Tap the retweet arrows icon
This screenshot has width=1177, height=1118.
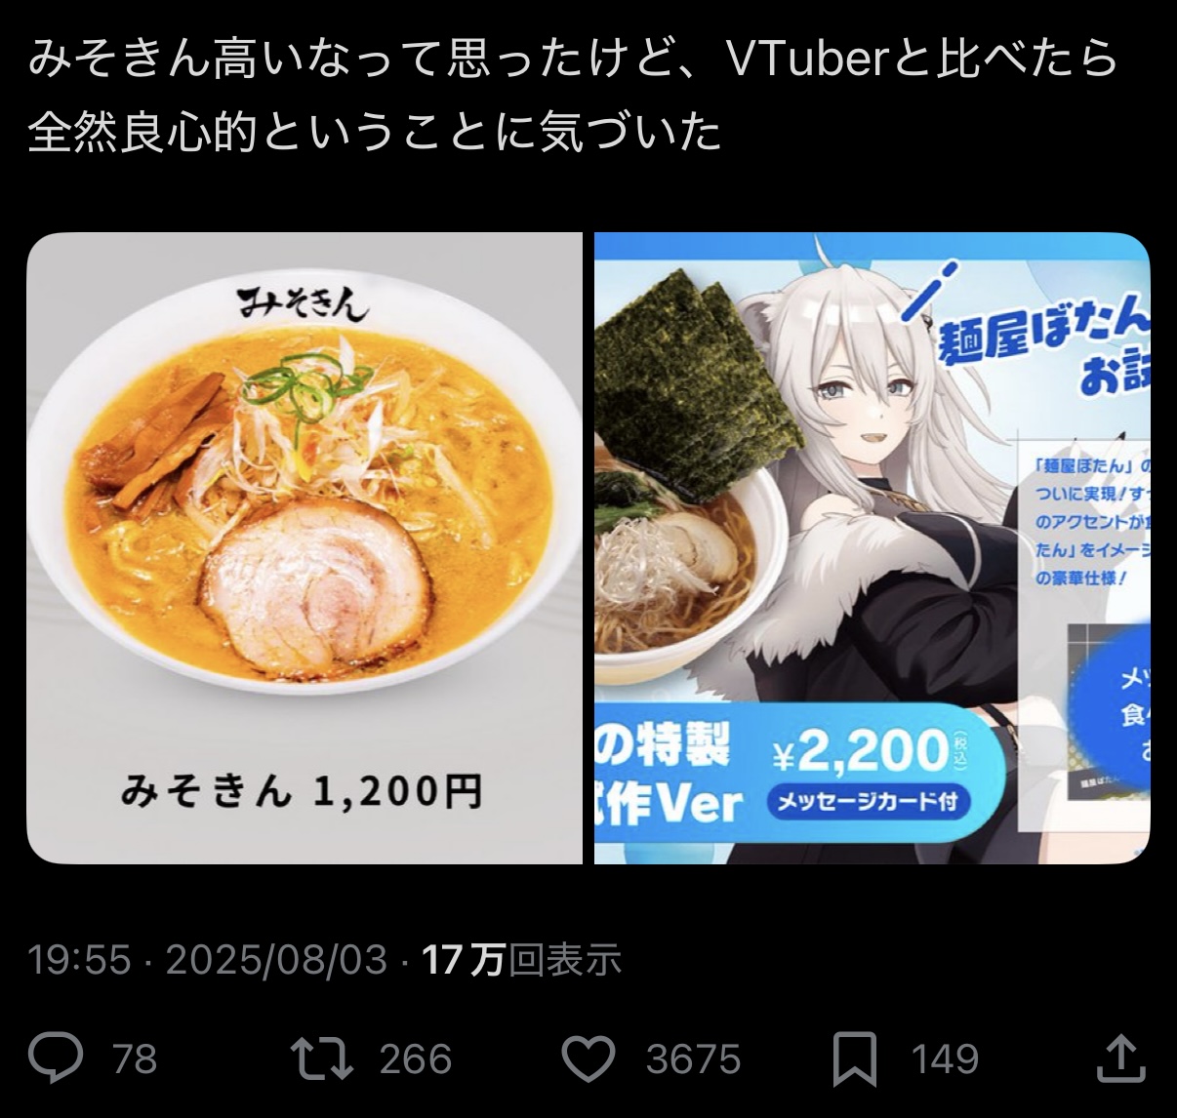click(x=322, y=1058)
